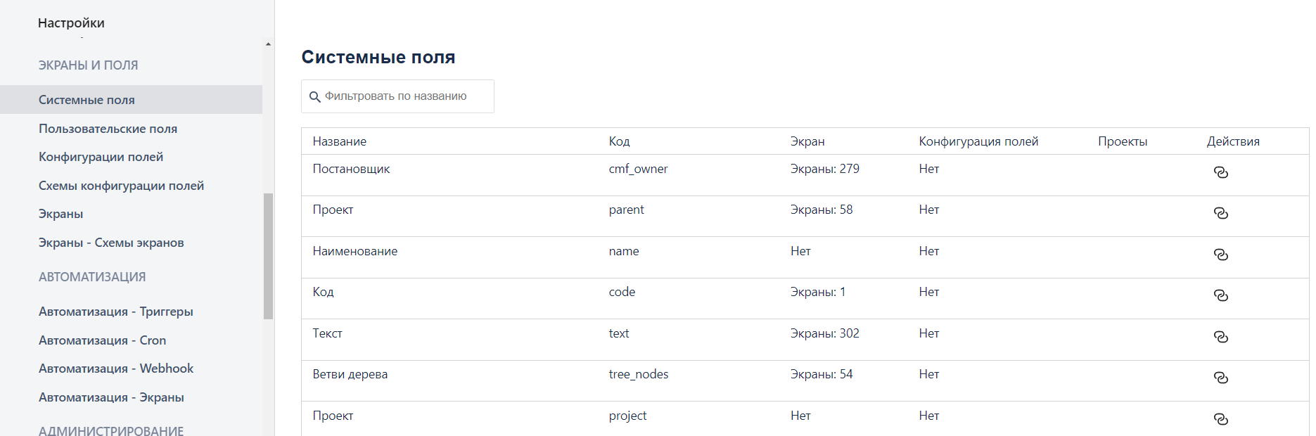The width and height of the screenshot is (1316, 436).
Task: Click the Экраны: 279 link
Action: [x=824, y=169]
